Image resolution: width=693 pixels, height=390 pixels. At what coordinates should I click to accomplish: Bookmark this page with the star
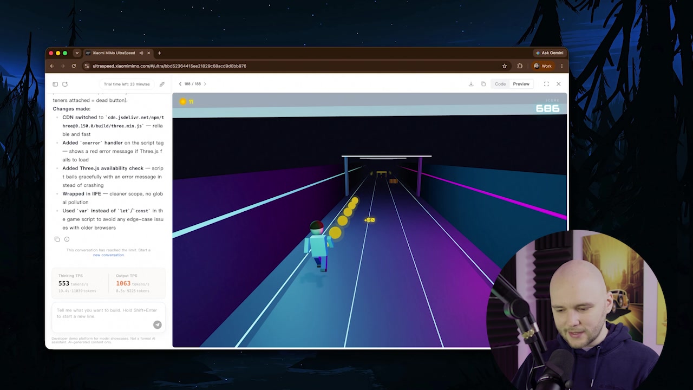point(505,66)
